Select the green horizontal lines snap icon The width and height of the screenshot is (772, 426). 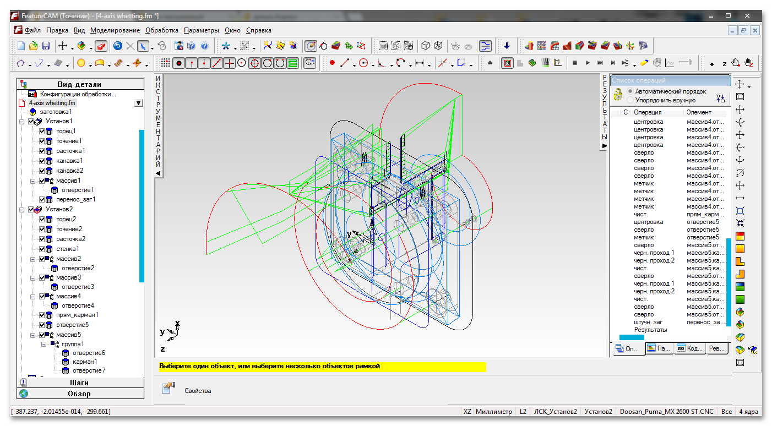tap(292, 63)
